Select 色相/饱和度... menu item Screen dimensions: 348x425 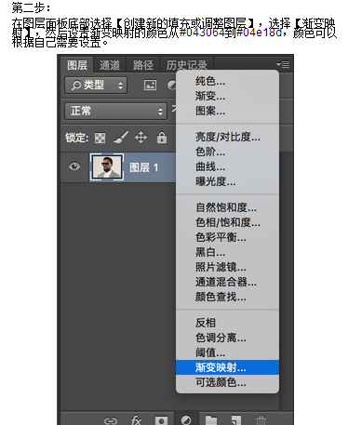tap(227, 222)
